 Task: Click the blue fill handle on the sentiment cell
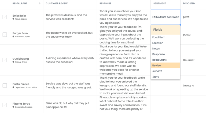(180, 25)
